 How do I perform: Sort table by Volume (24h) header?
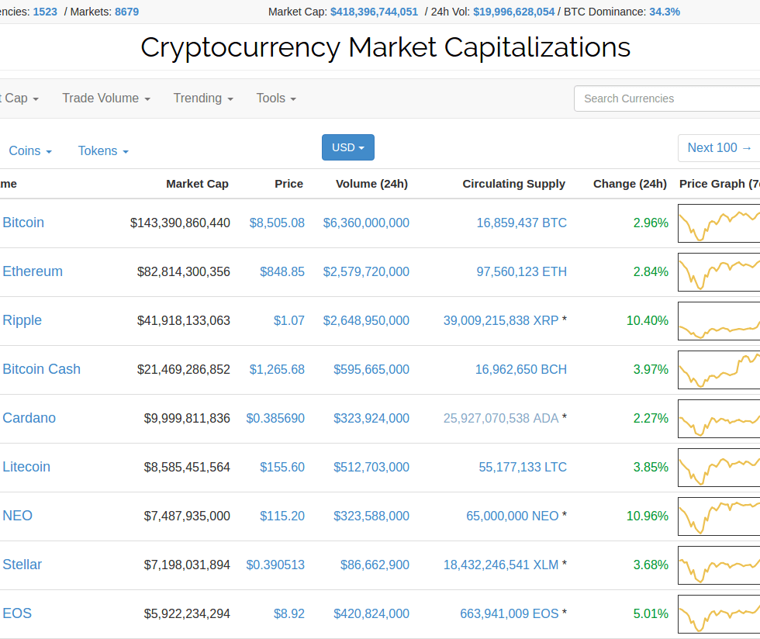coord(371,184)
